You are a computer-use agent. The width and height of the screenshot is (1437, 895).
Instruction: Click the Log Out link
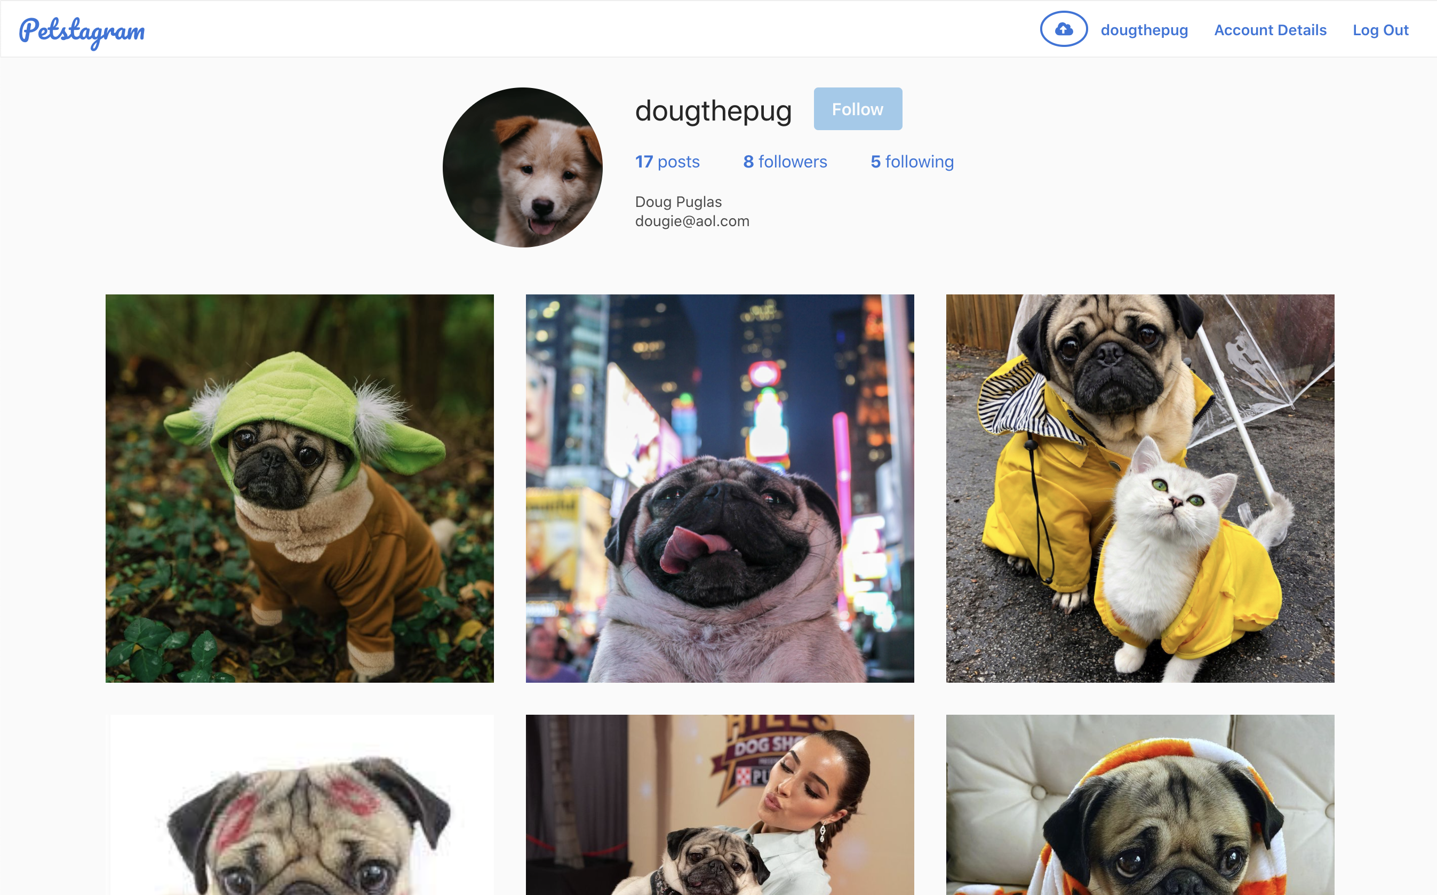click(x=1380, y=30)
